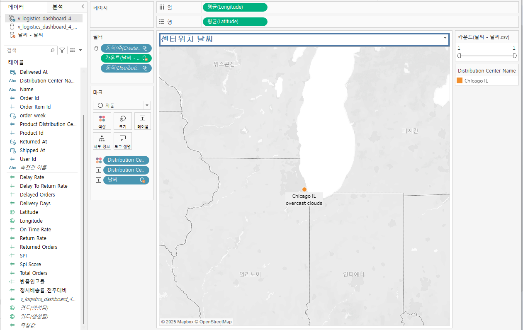Open the 센터위치 날씨 title dropdown arrow

point(445,38)
